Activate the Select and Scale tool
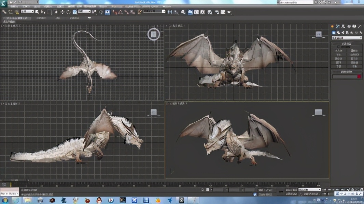 (x=74, y=12)
